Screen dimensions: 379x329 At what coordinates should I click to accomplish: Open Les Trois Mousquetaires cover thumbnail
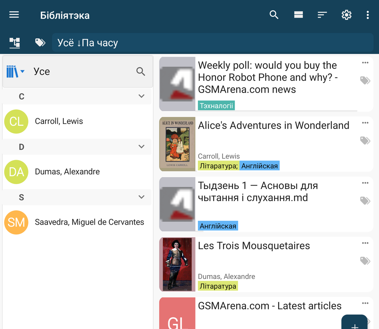click(x=177, y=264)
